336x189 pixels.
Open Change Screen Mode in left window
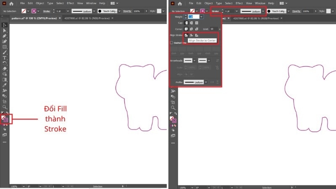(x=5, y=135)
